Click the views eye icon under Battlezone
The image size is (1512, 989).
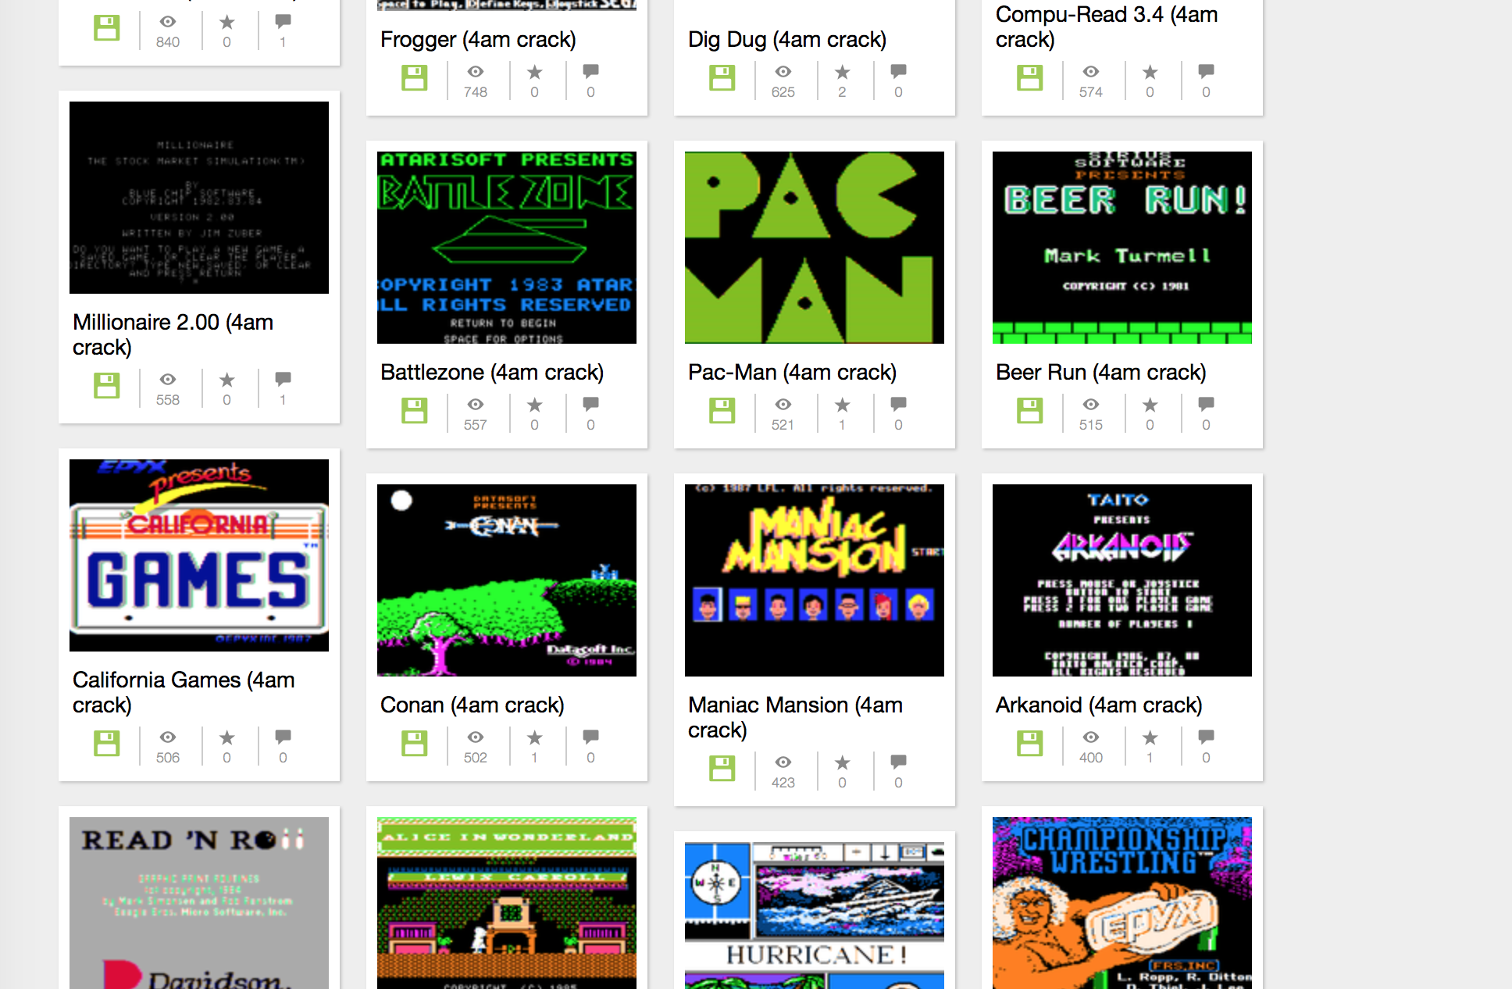pos(475,405)
